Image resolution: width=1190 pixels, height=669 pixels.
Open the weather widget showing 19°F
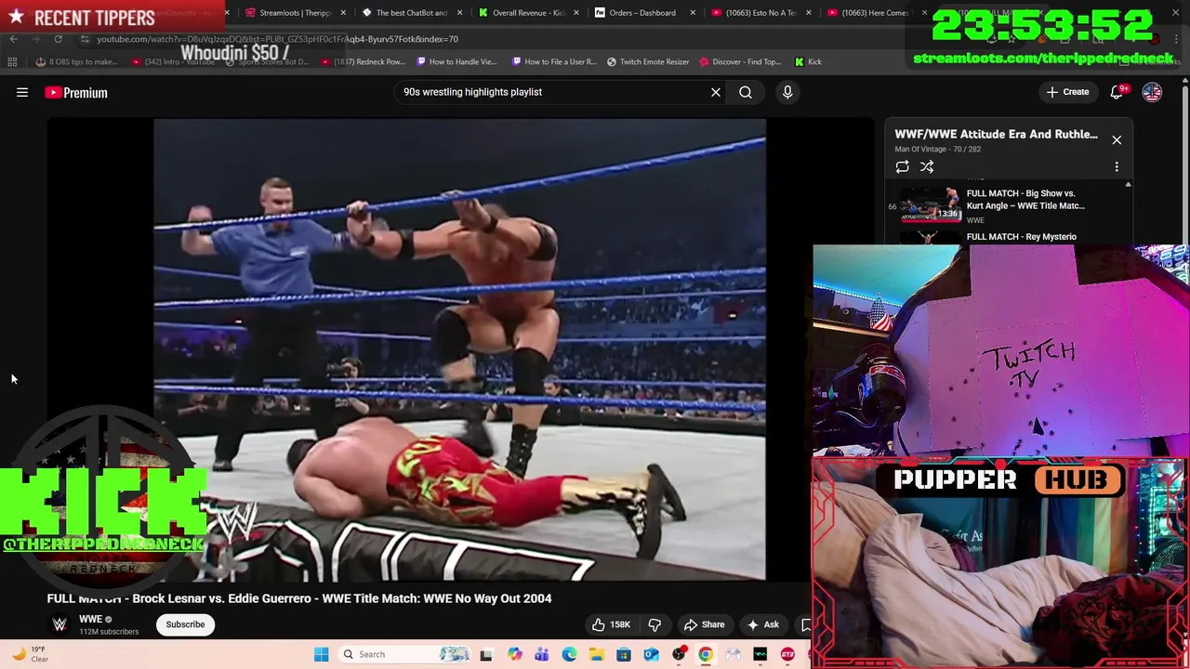pos(29,654)
